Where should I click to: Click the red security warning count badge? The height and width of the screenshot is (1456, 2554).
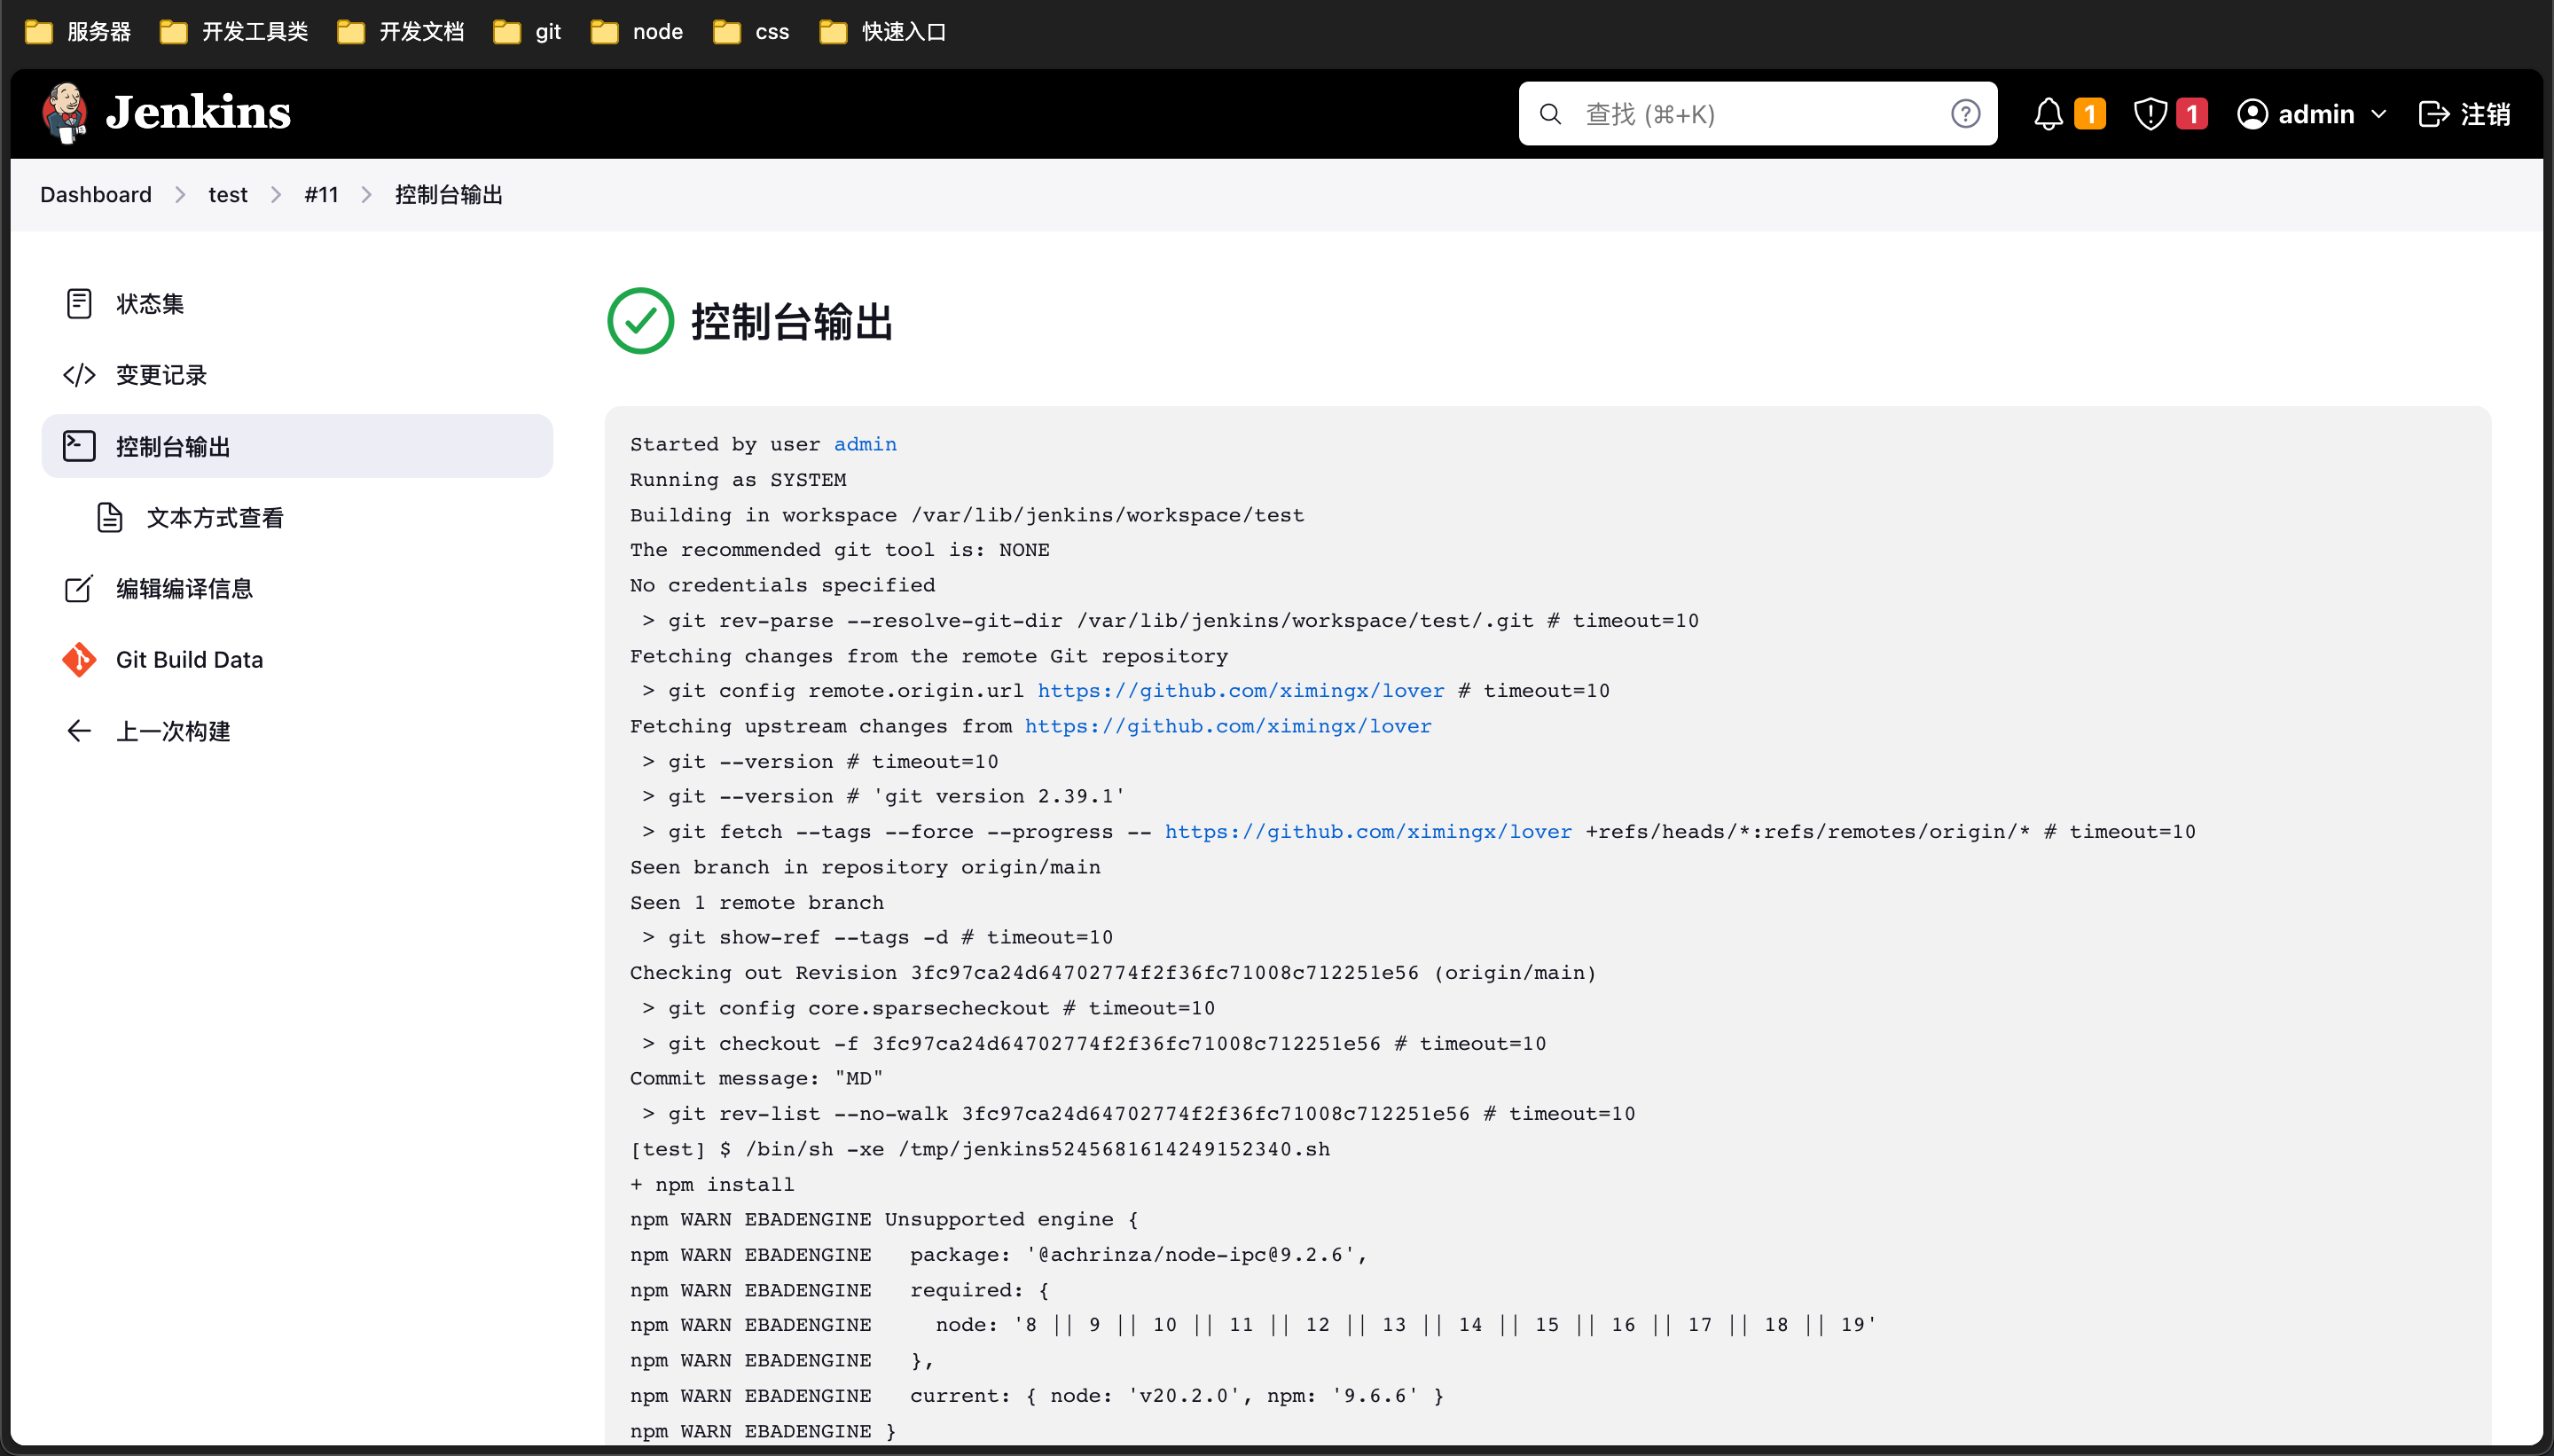point(2191,114)
